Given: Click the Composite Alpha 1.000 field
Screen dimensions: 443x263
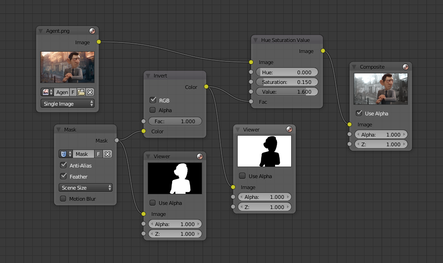Looking at the screenshot, I should coord(381,134).
